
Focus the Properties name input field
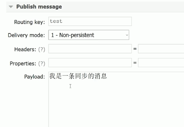pos(90,63)
